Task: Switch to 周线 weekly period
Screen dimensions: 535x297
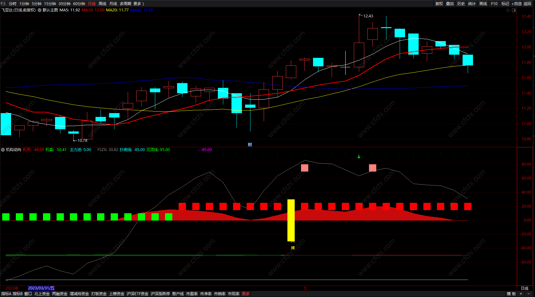Action: click(x=102, y=4)
